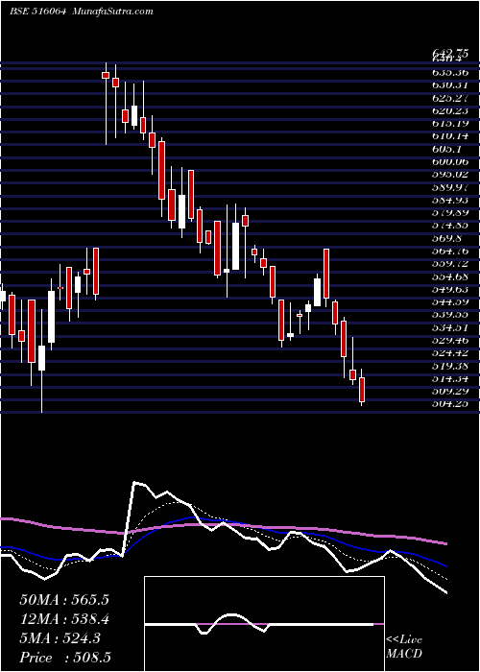Pick the 595.02 price axis value

pos(450,175)
